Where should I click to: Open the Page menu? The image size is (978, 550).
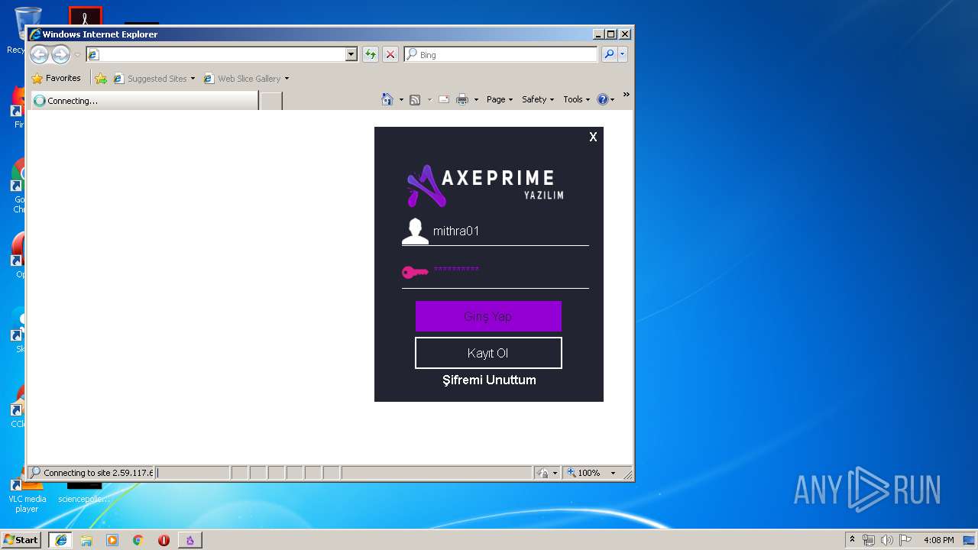(x=500, y=99)
